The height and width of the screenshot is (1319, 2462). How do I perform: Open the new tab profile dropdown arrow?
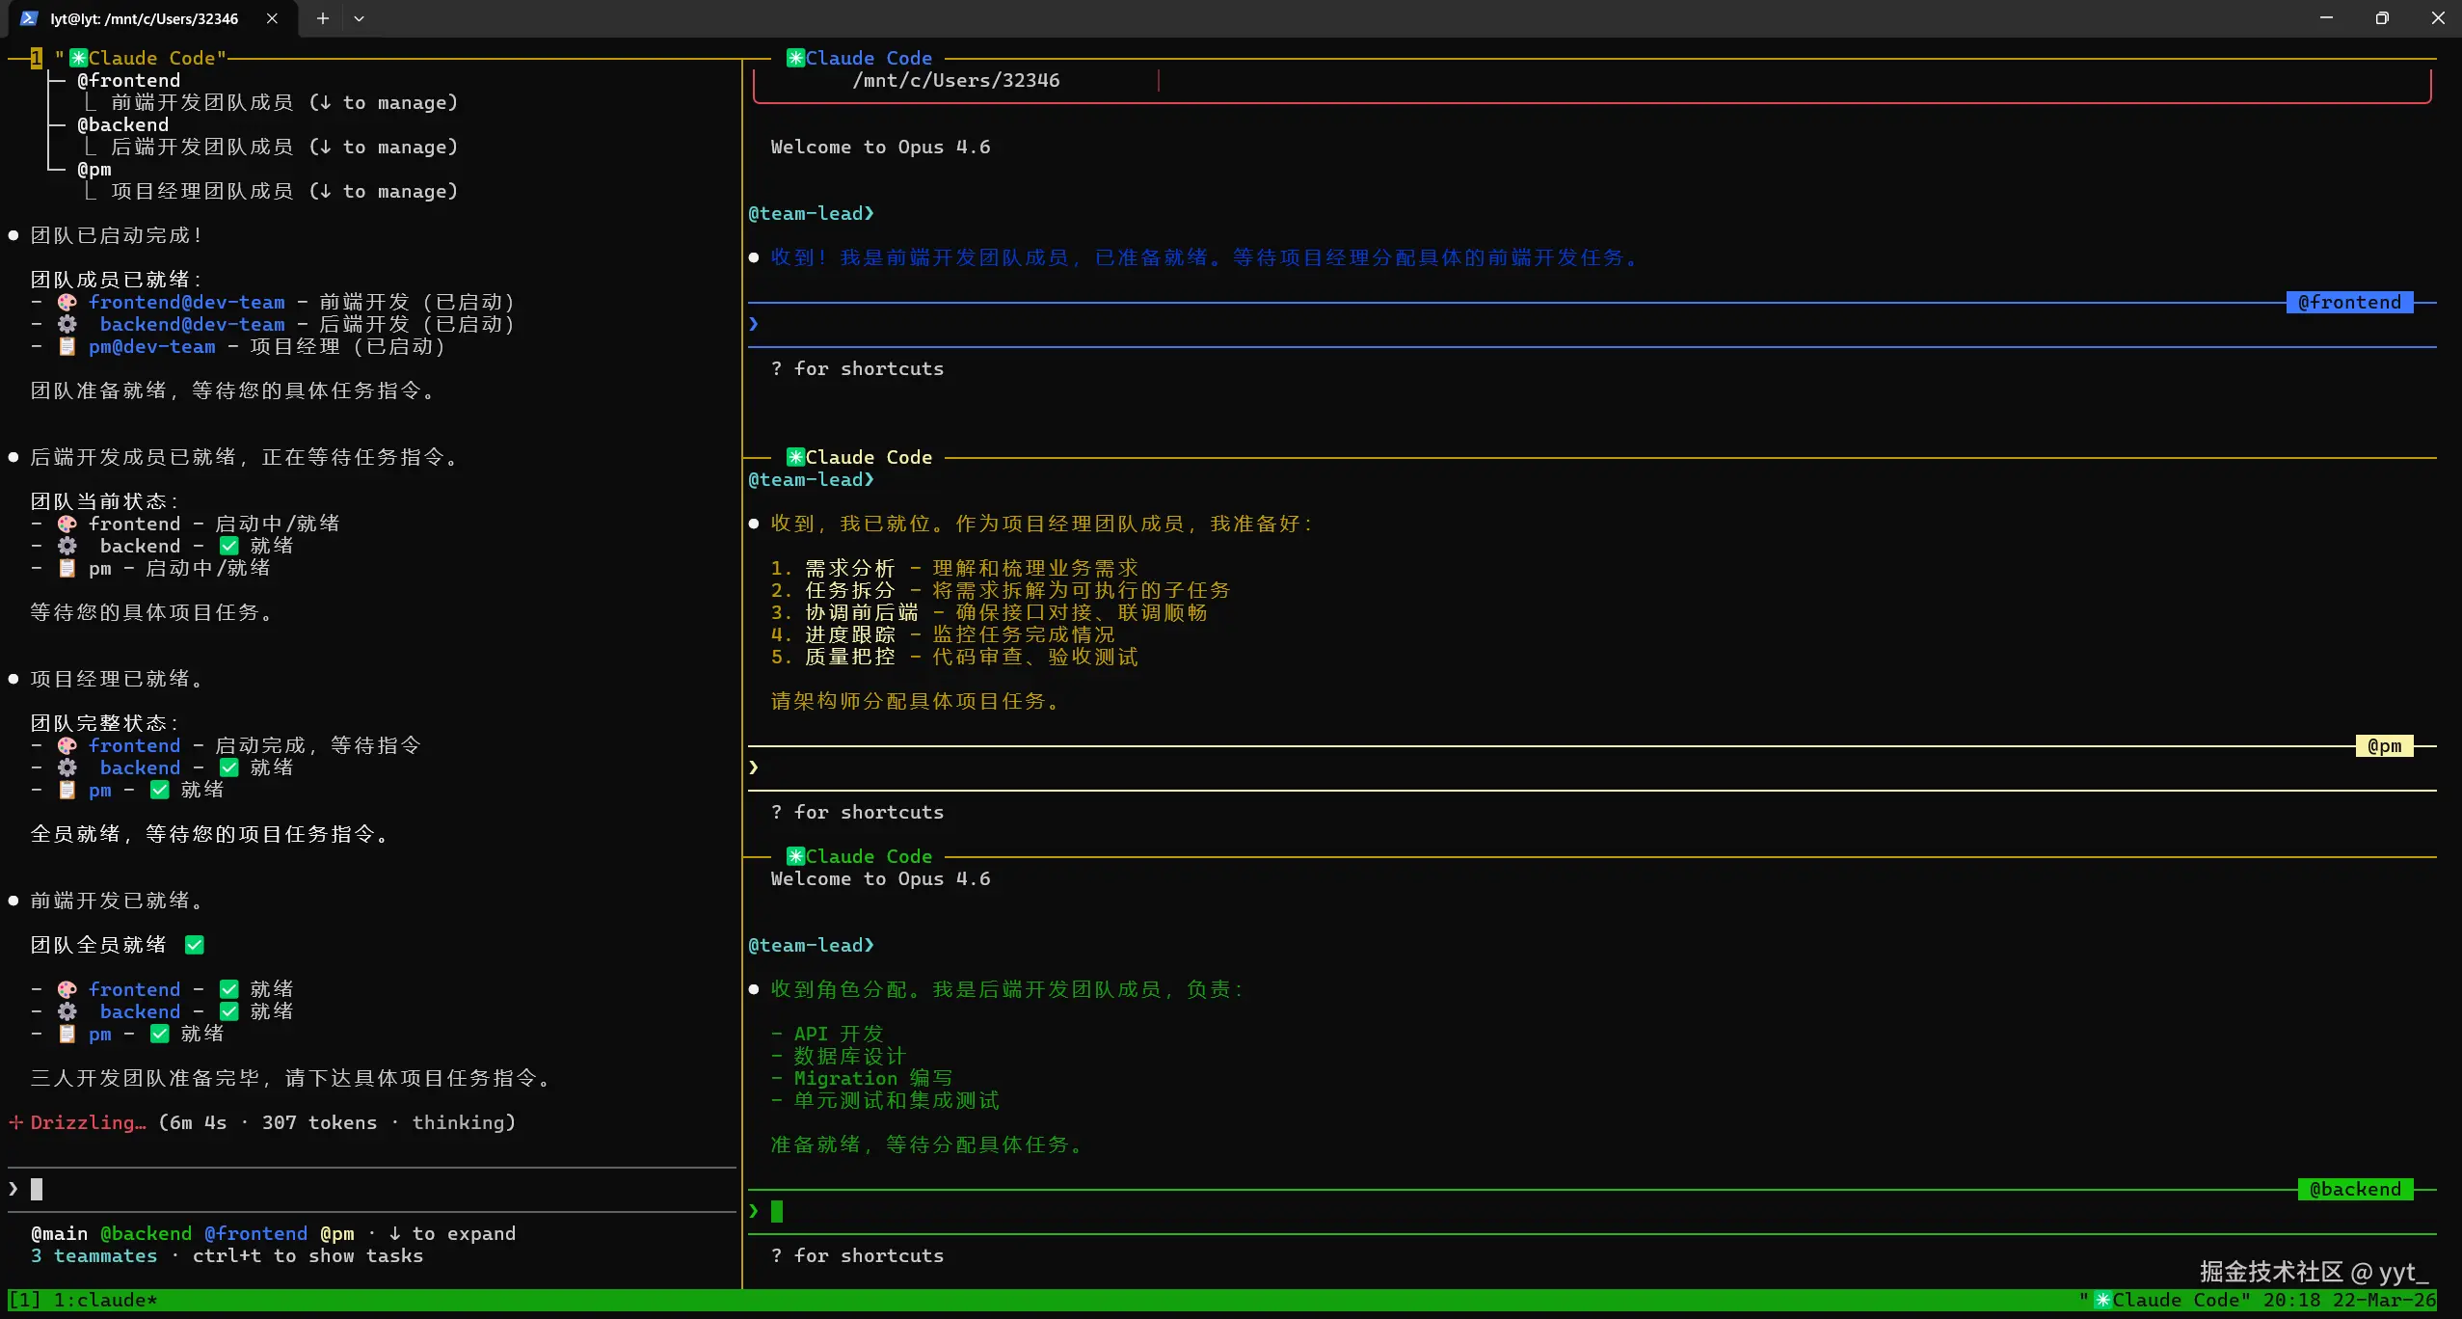click(x=359, y=18)
